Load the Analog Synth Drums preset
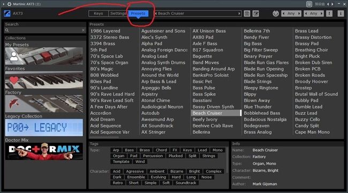Viewport: 348px width, 193px height. tap(163, 63)
